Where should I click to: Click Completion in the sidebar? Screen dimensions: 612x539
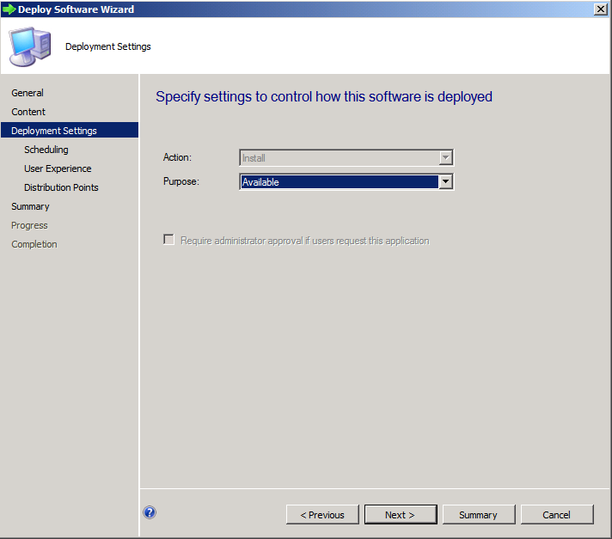click(34, 244)
